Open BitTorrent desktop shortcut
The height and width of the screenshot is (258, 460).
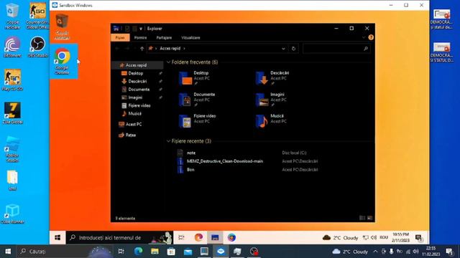12,47
